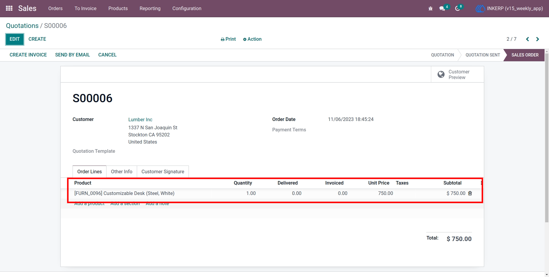Click the debug bug icon

coord(430,9)
